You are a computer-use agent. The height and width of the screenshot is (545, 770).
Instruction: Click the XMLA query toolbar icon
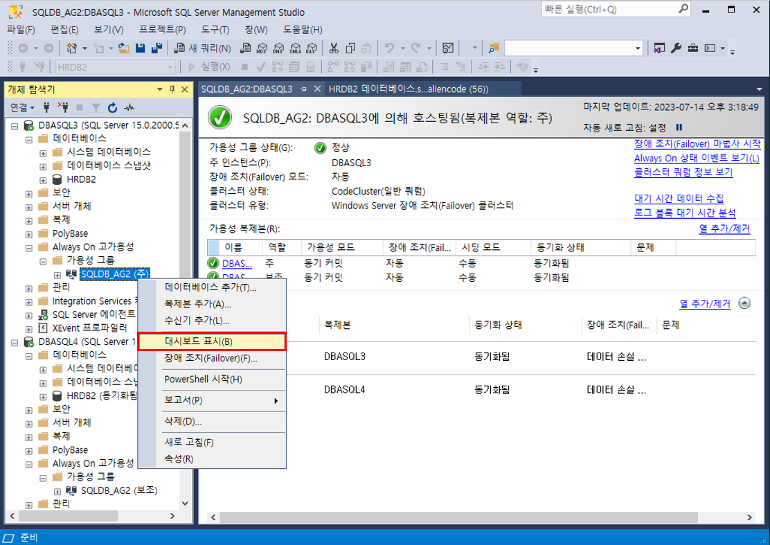(295, 48)
